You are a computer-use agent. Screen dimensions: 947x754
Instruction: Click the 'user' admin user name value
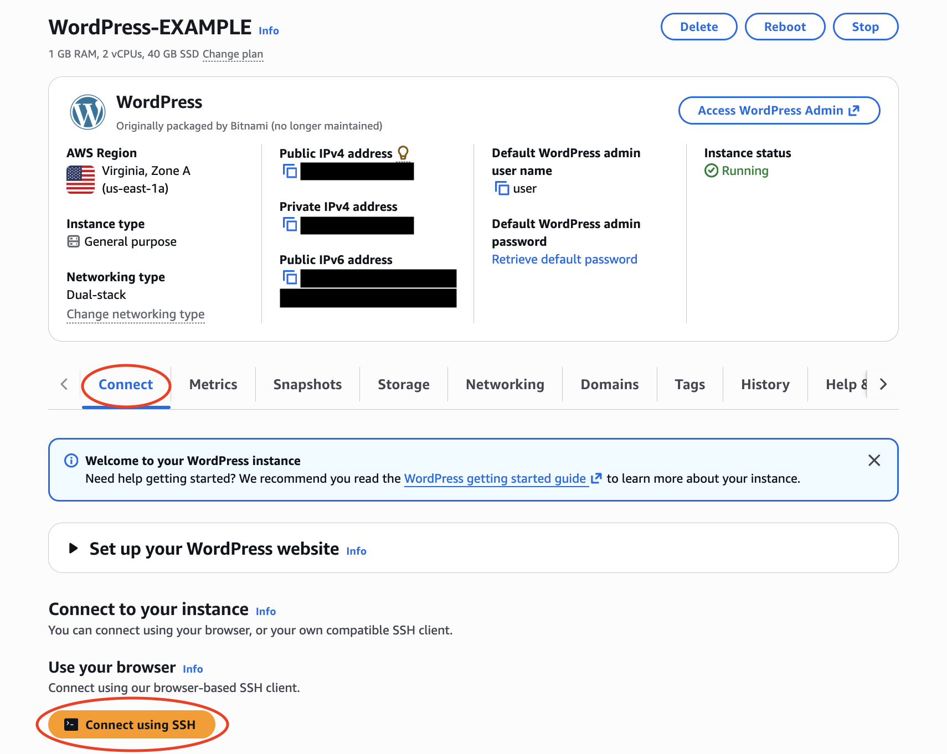click(x=525, y=189)
